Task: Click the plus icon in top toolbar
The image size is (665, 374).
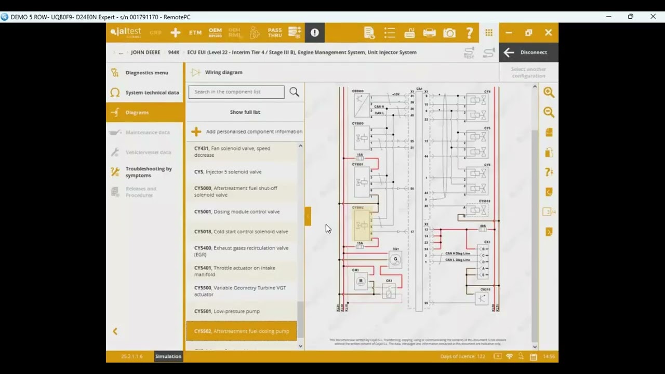Action: click(176, 33)
